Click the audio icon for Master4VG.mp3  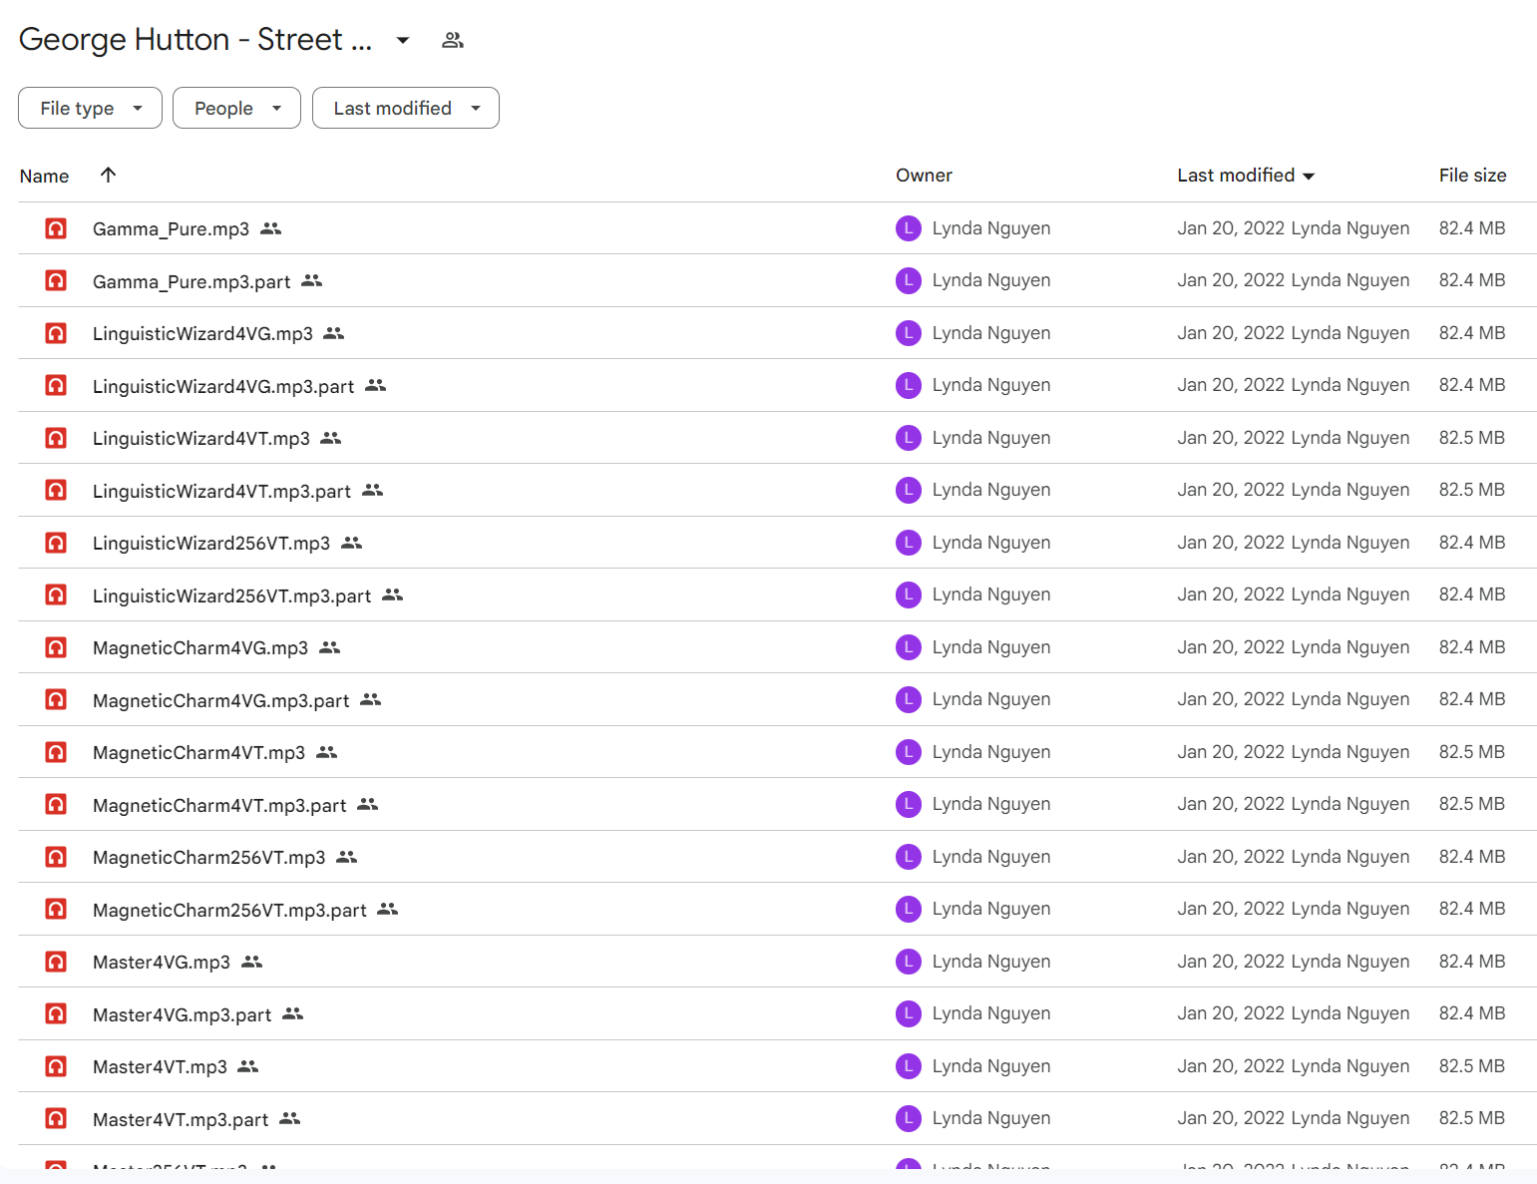(56, 962)
